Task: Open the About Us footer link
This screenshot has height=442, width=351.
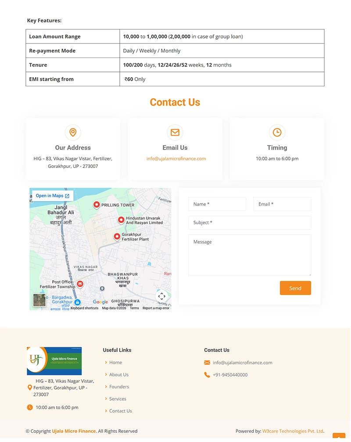Action: click(119, 374)
